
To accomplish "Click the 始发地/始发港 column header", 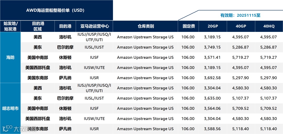I will tap(10, 26).
